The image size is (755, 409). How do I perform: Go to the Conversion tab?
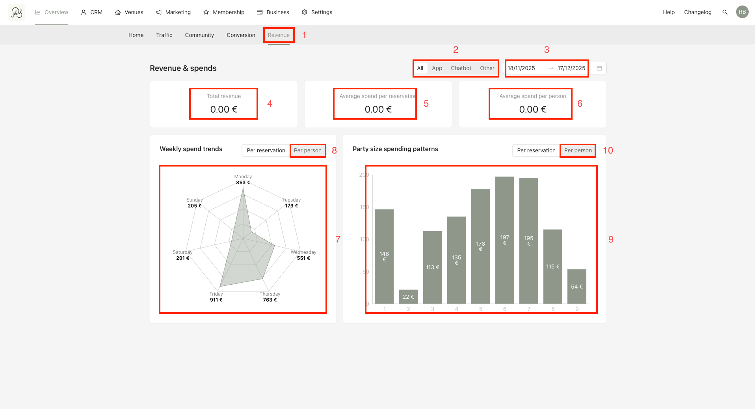coord(241,35)
